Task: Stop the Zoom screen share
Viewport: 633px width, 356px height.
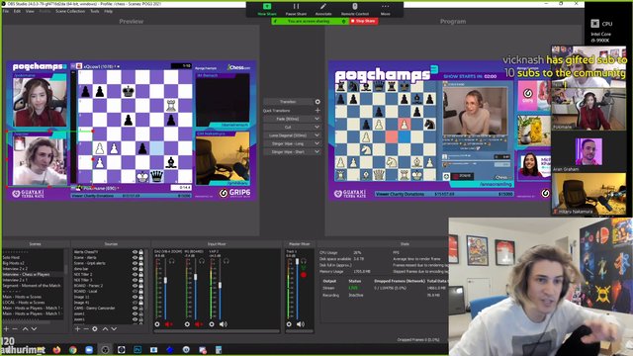Action: [364, 21]
